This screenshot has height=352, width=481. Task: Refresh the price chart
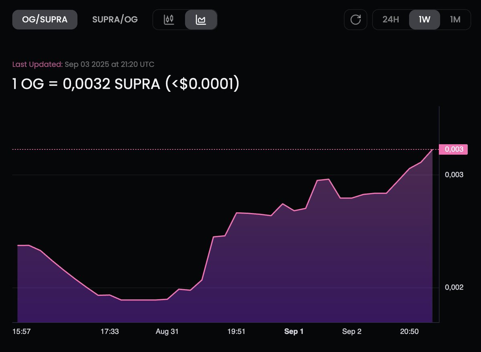click(x=356, y=20)
